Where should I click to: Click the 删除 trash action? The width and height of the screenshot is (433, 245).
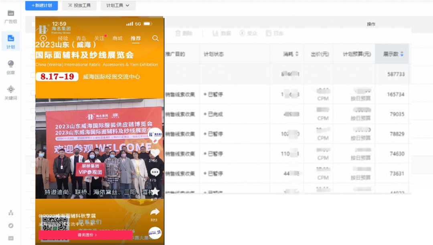click(184, 33)
